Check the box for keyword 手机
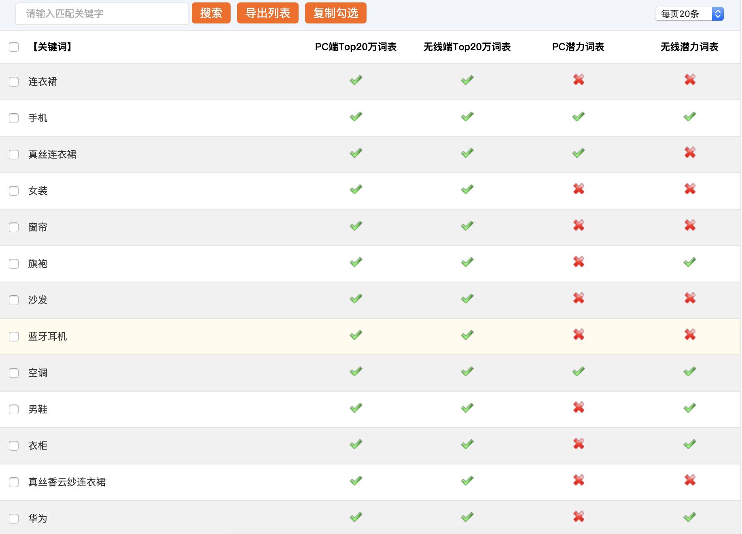 click(14, 118)
